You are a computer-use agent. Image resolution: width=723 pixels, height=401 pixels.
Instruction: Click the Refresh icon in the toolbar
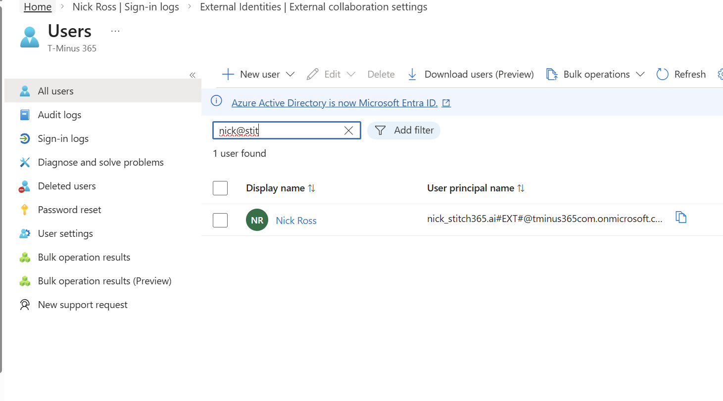point(662,74)
